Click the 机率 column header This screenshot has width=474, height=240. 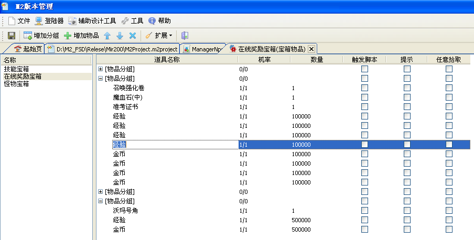[264, 60]
